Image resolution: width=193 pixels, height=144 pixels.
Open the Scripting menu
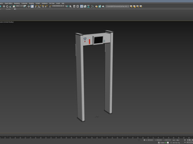tap(31, 3)
